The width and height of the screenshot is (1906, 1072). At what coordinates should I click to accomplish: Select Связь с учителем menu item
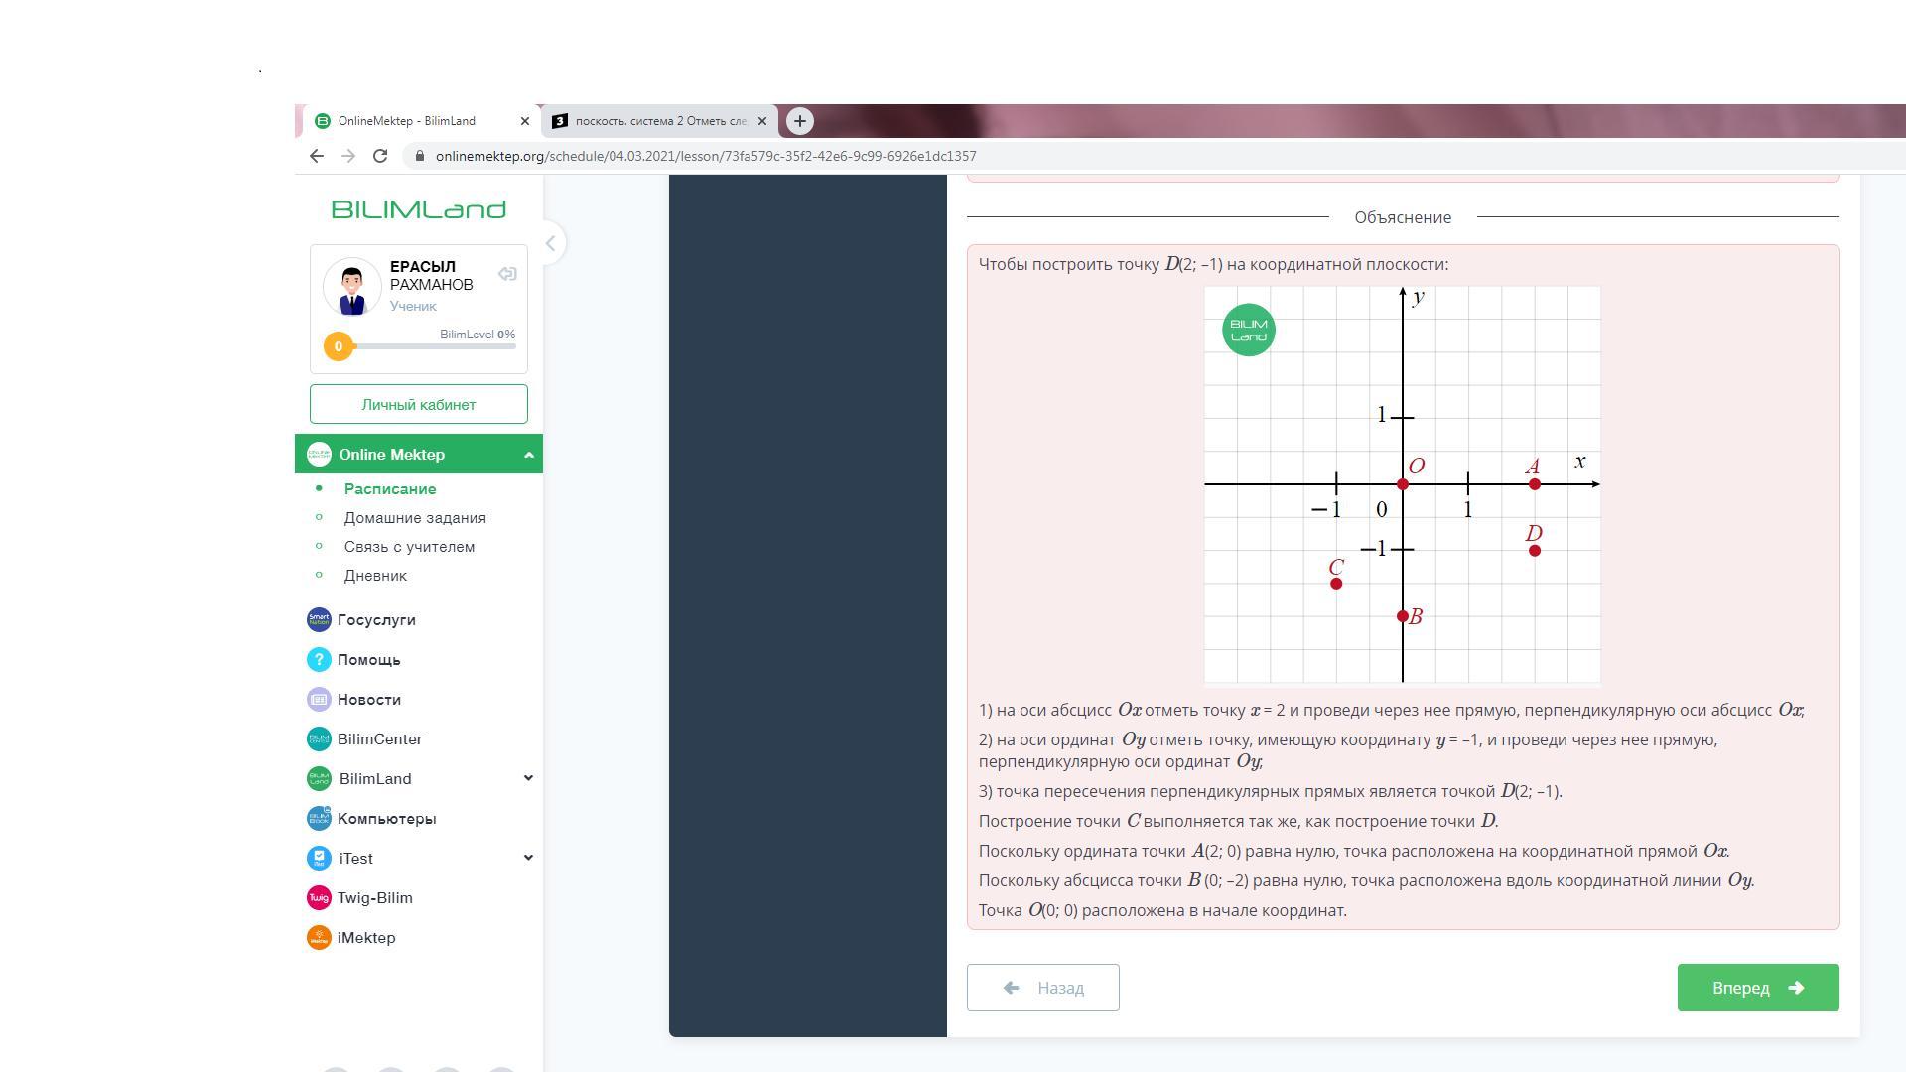409,547
